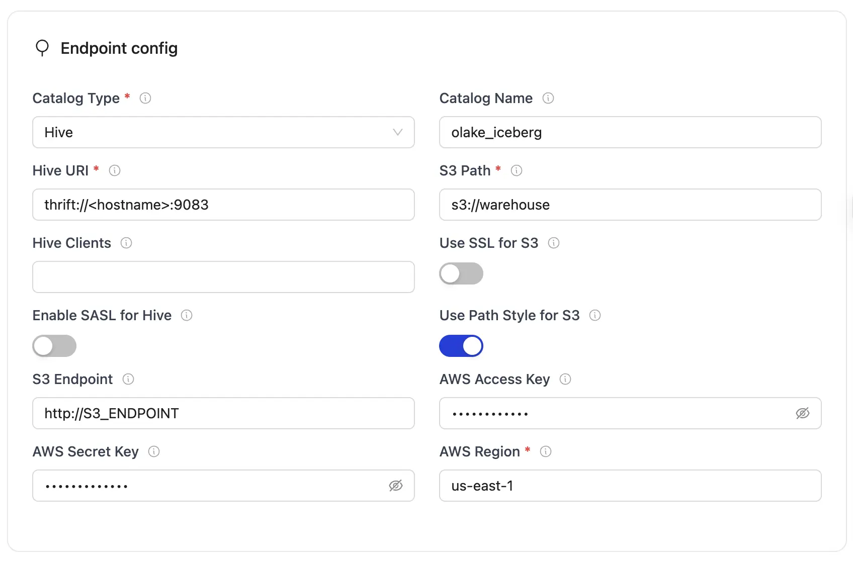Viewport: 853px width, 563px height.
Task: Open the Catalog Type info tooltip
Action: pos(145,98)
